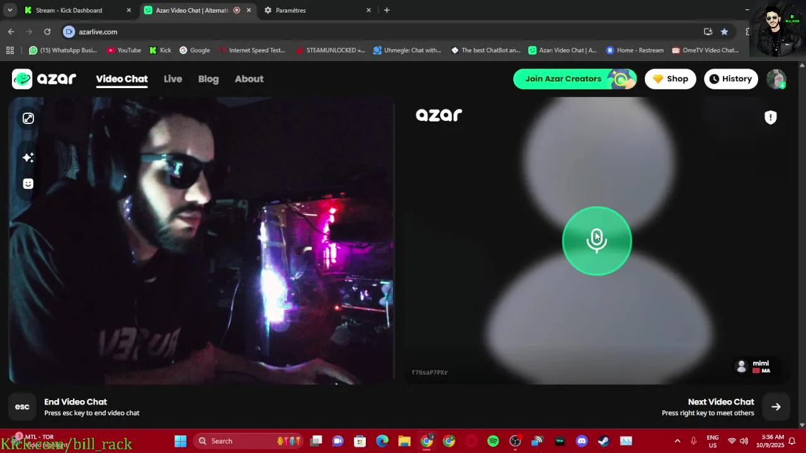Bookmark this page with star icon
Screen dimensions: 806x453
(x=724, y=31)
